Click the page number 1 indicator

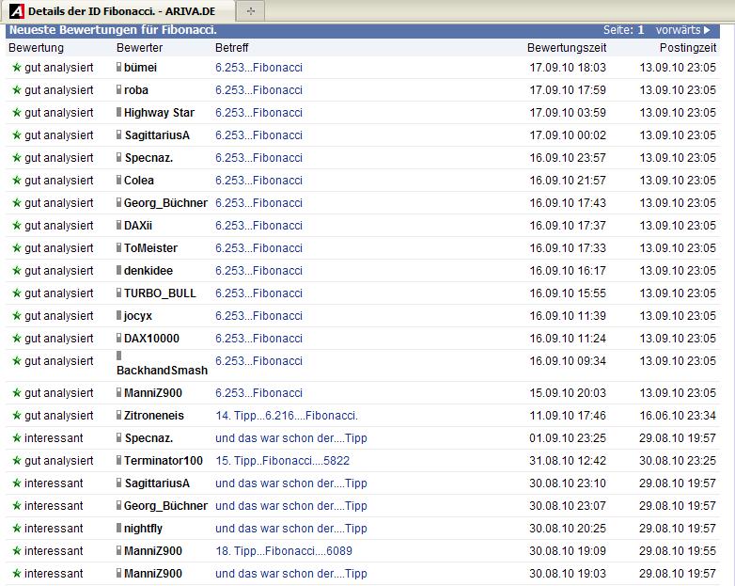pyautogui.click(x=640, y=30)
